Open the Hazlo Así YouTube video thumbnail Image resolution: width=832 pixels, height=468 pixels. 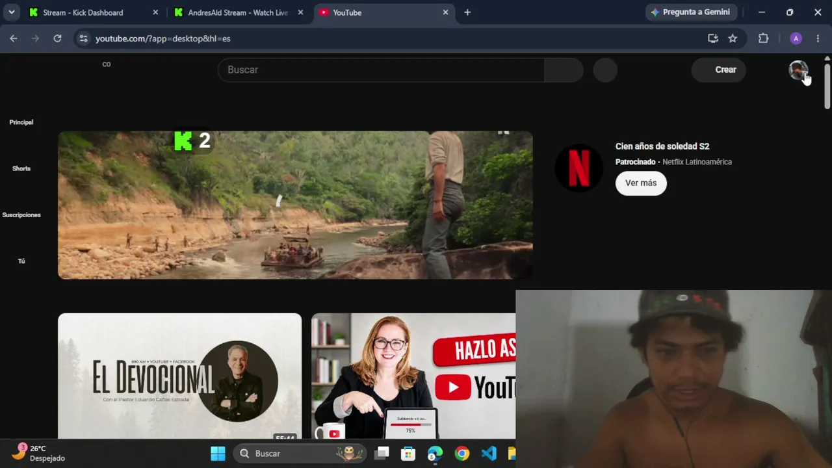click(413, 376)
